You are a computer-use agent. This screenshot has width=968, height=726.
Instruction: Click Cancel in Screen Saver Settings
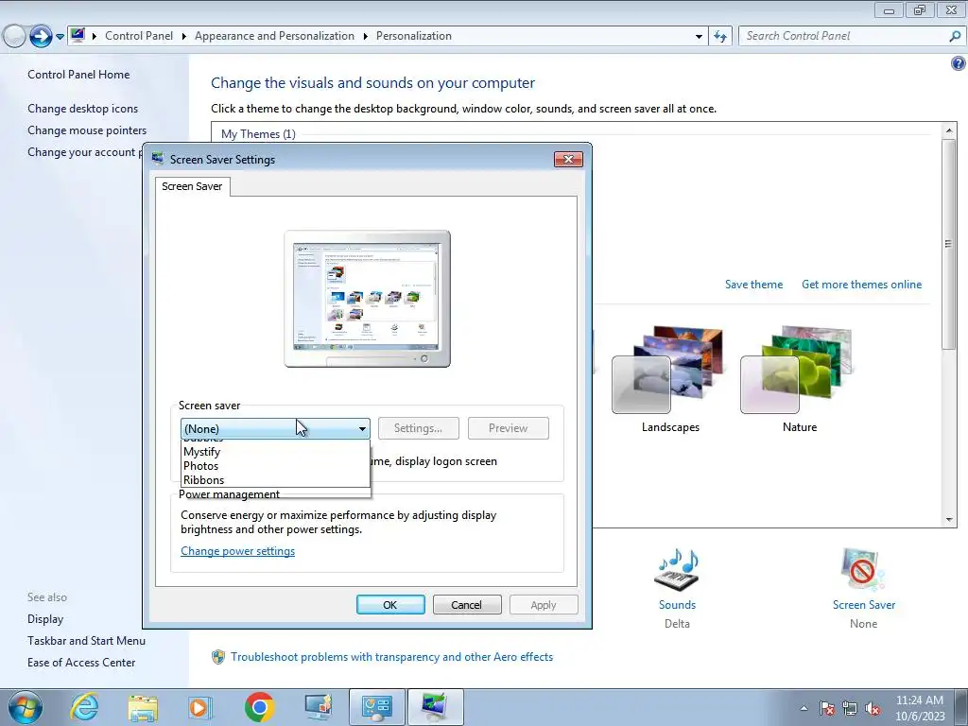pyautogui.click(x=467, y=605)
